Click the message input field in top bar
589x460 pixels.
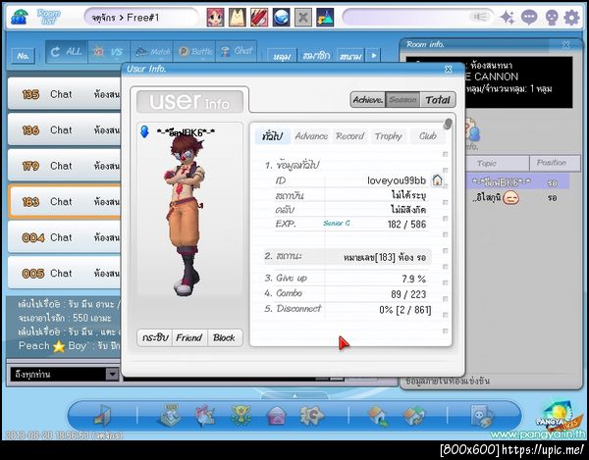click(x=418, y=18)
